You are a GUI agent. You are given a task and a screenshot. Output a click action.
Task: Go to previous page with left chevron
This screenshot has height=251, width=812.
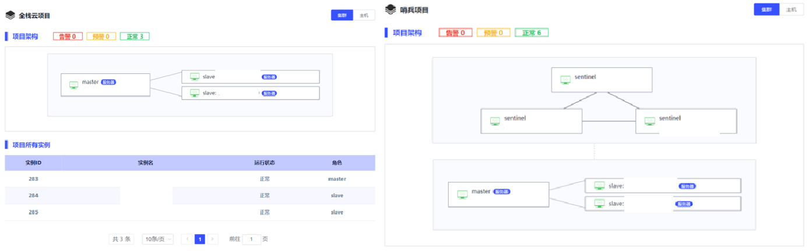pyautogui.click(x=187, y=239)
